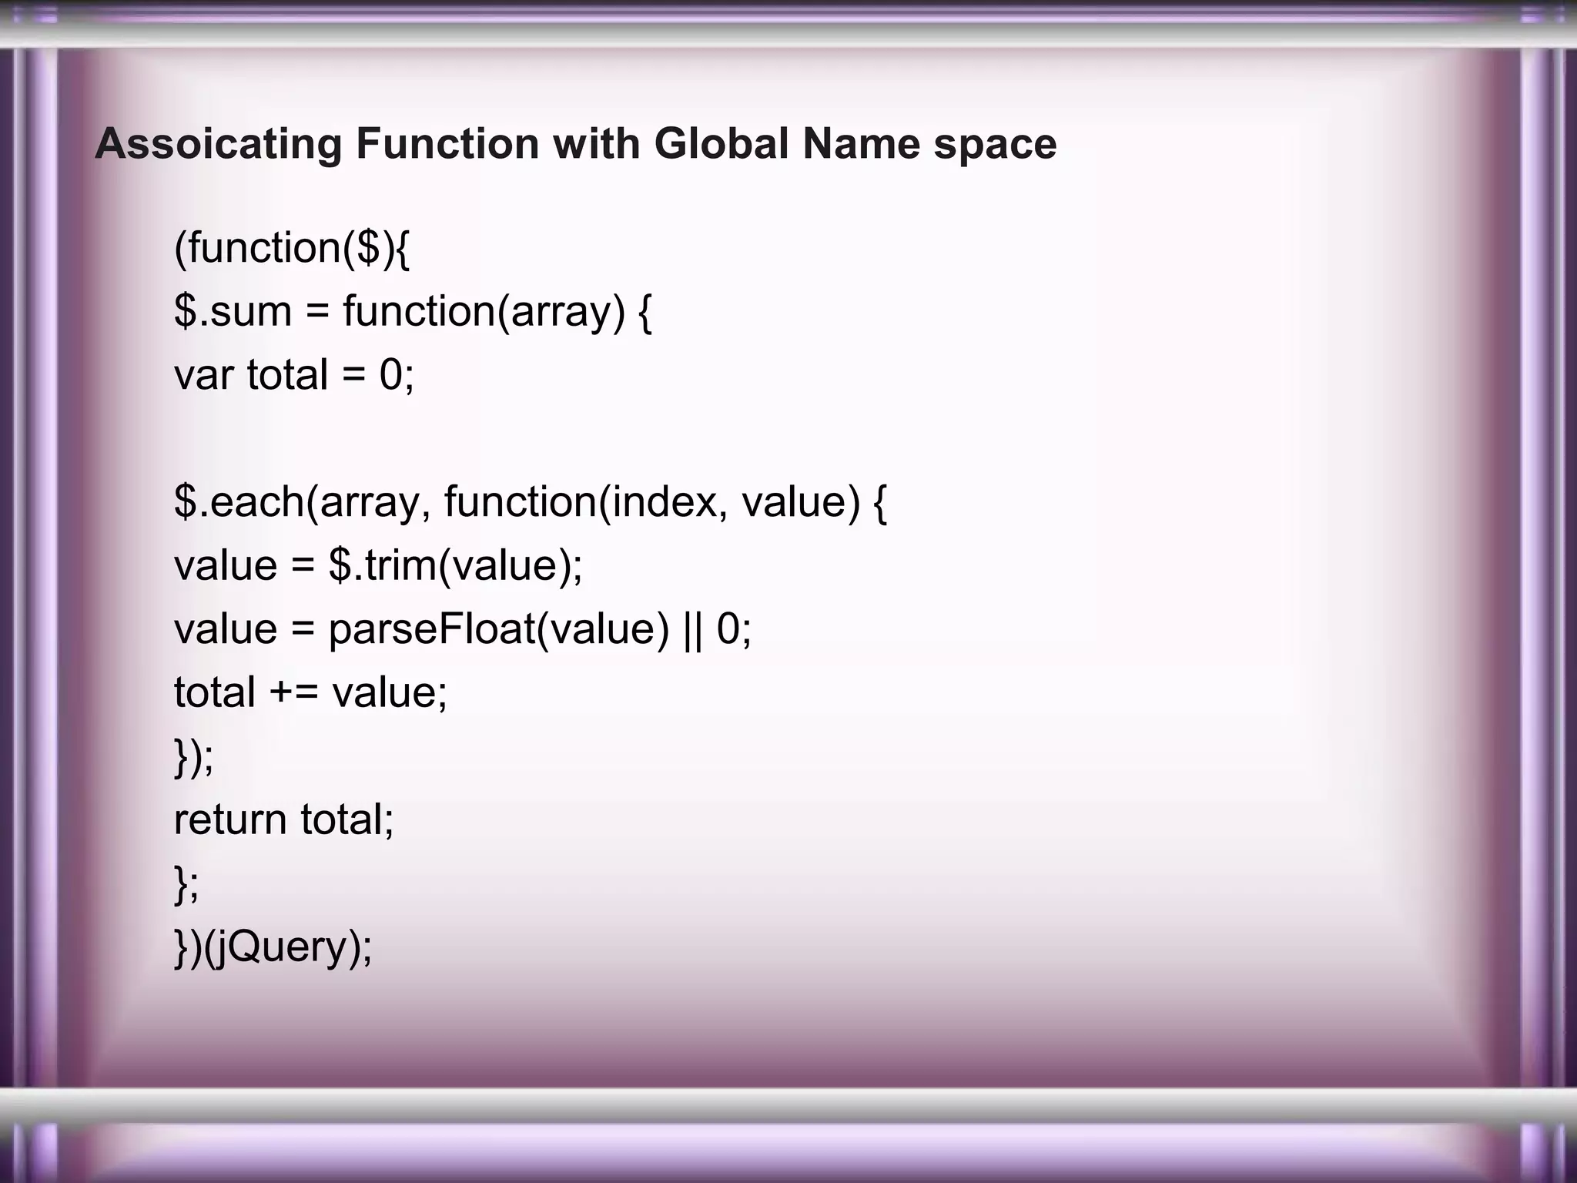Image resolution: width=1577 pixels, height=1183 pixels.
Task: Click the line '(function($){'
Action: point(293,249)
